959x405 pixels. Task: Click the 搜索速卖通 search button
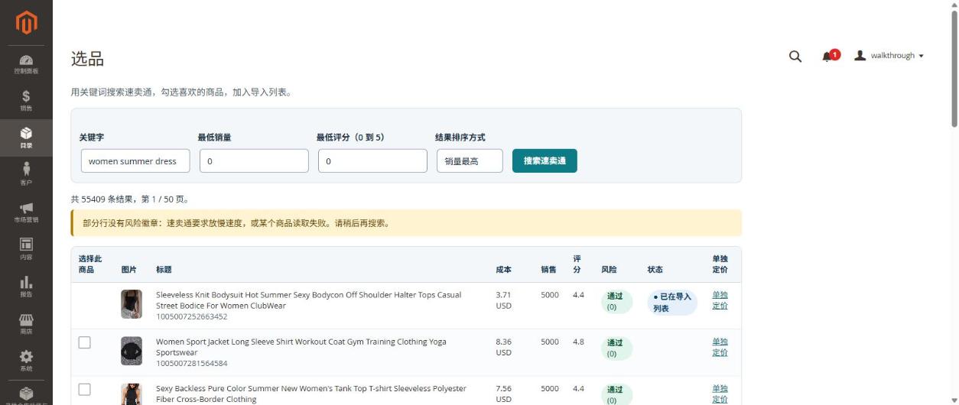point(545,160)
